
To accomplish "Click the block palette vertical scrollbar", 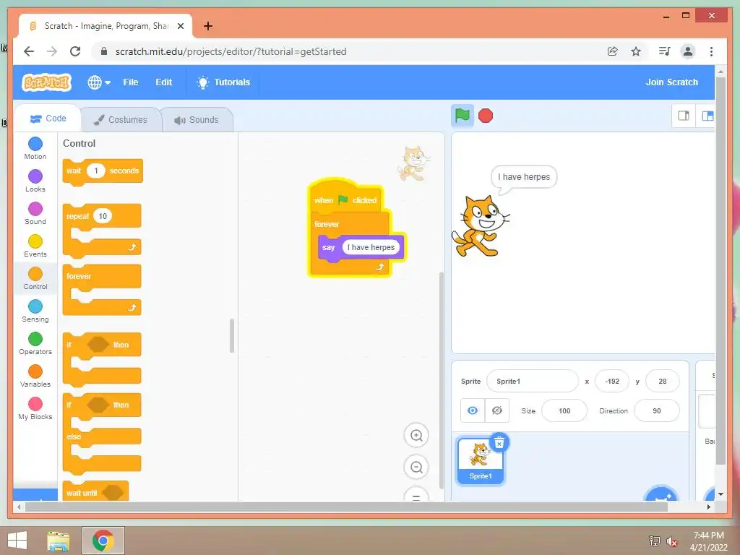I will pos(232,335).
